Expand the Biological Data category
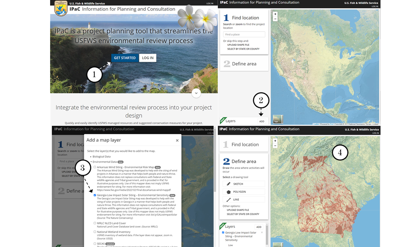Viewport: 396px width, 247px height. coord(91,157)
